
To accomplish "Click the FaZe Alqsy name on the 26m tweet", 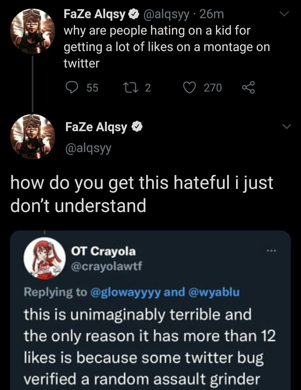I will point(95,14).
